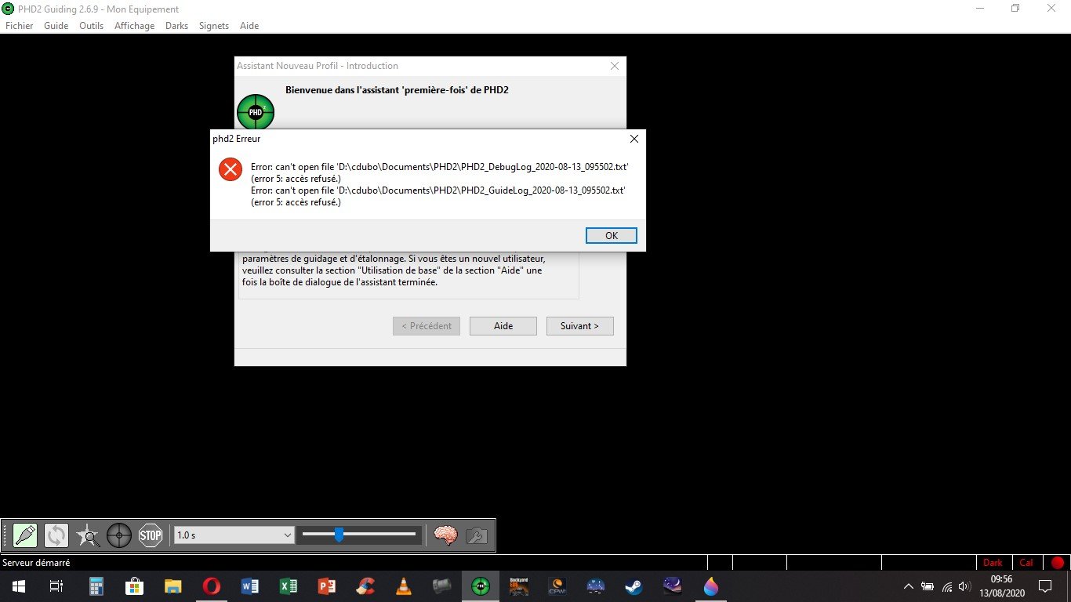
Task: Open Task View on the taskbar
Action: coord(56,586)
